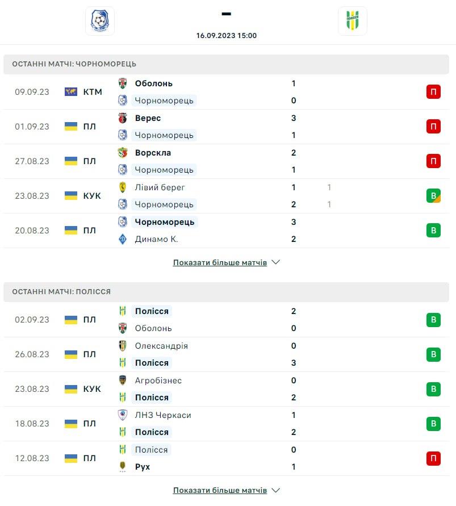Click the Obolon logo in 09.09.23 match
456x506 pixels.
pos(123,83)
